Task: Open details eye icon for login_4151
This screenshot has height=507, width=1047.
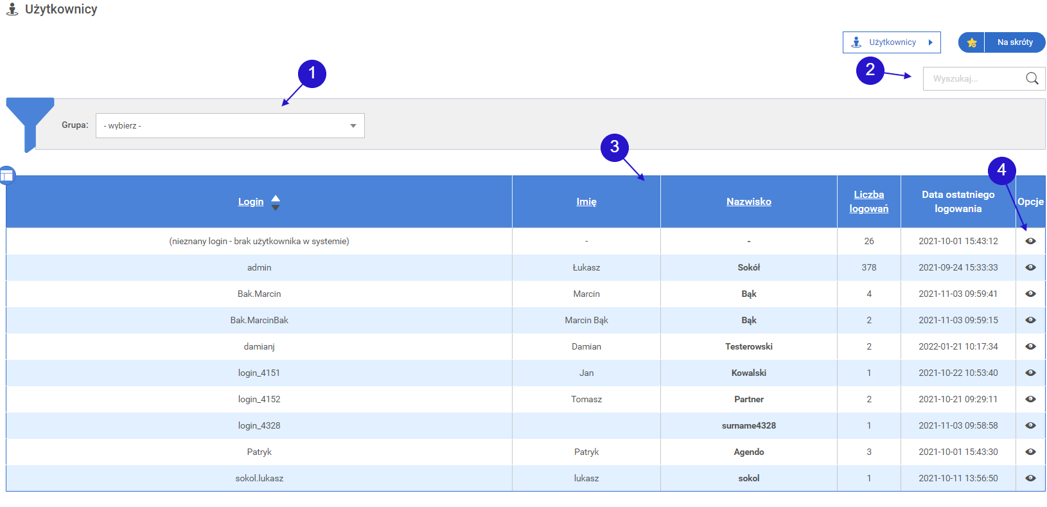Action: point(1030,373)
